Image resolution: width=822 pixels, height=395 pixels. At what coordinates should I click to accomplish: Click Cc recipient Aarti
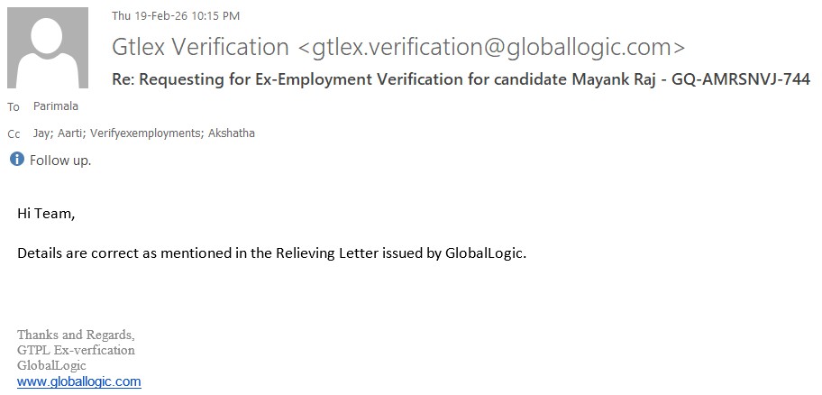tap(70, 133)
